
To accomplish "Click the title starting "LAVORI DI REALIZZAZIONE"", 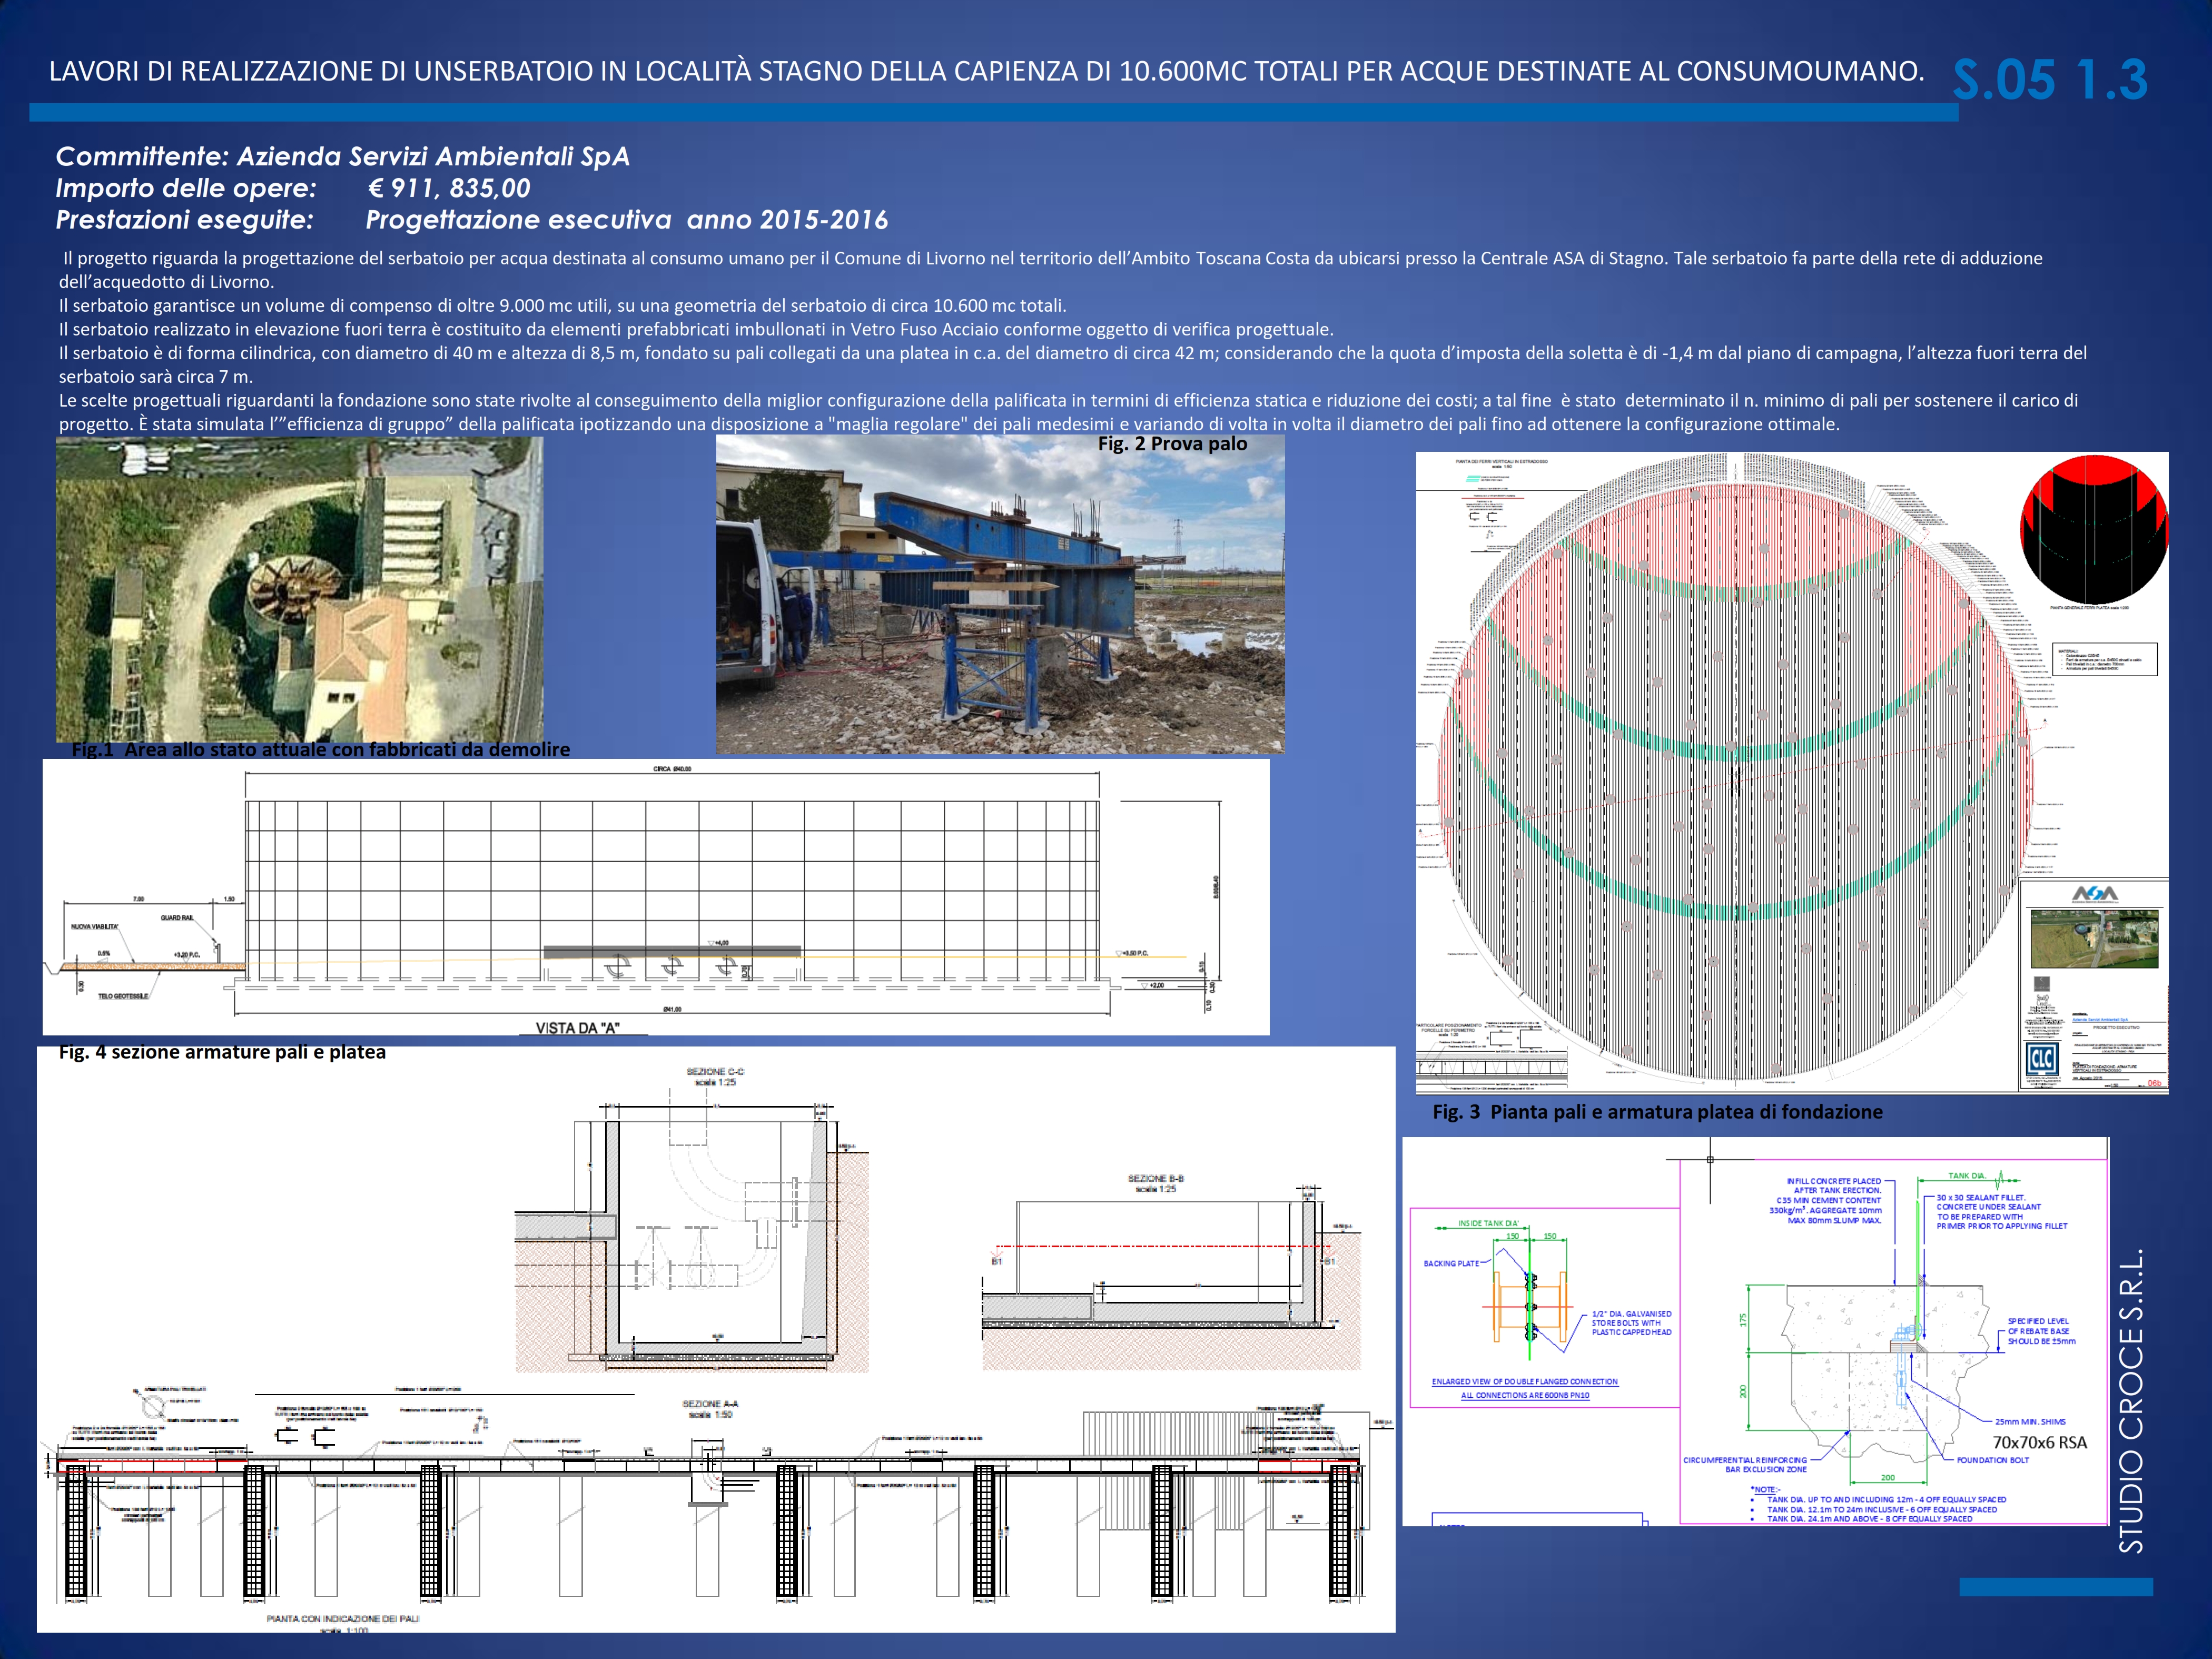I will [x=986, y=71].
